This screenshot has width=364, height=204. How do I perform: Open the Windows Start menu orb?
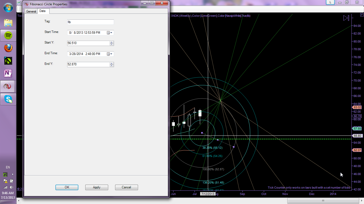8,7
